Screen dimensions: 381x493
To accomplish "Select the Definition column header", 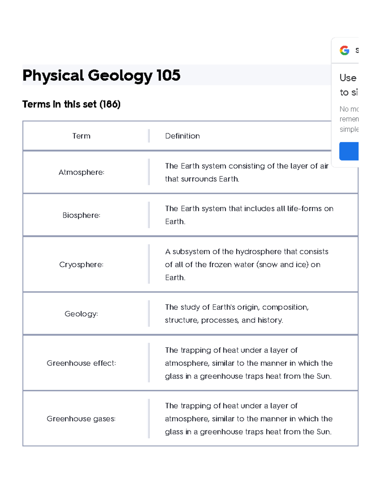I will (x=183, y=136).
